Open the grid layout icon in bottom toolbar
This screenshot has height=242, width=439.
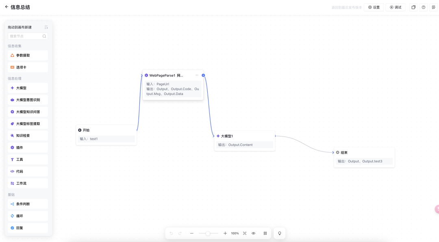click(x=265, y=233)
